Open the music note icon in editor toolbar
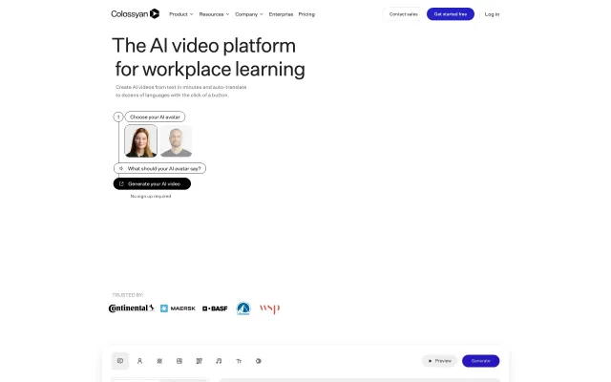The height and width of the screenshot is (382, 611). click(x=219, y=361)
